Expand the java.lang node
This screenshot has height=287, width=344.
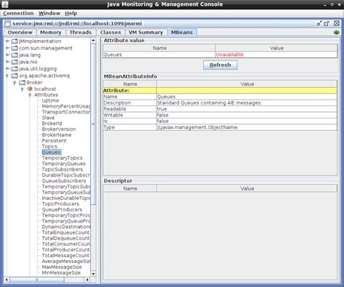(x=7, y=55)
